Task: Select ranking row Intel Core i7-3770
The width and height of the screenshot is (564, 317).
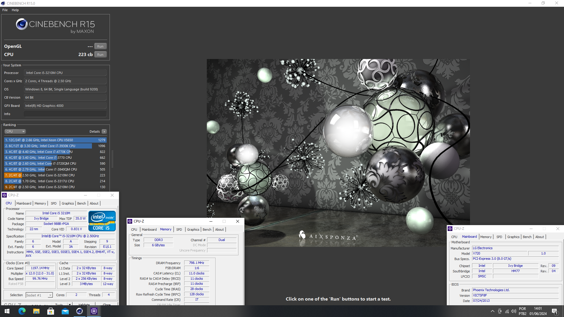Action: pos(55,158)
